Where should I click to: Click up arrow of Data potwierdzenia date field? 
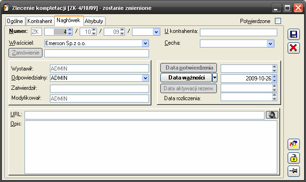[x=274, y=67]
